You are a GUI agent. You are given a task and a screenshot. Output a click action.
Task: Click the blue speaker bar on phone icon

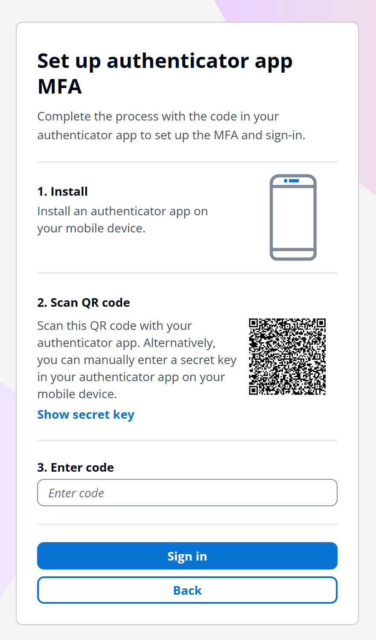(294, 181)
